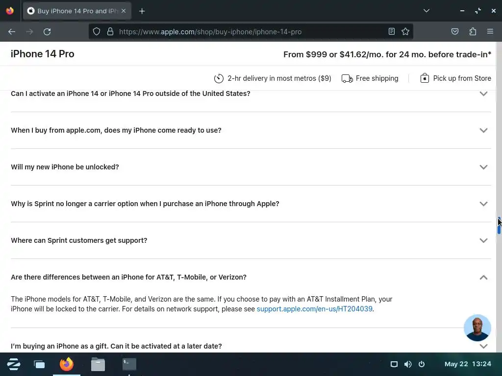502x376 pixels.
Task: Click the Free shipping truck icon
Action: tap(347, 78)
